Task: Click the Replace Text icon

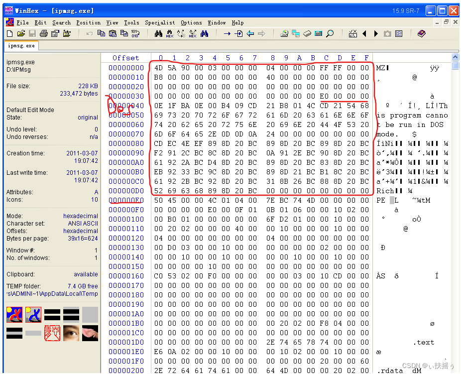Action: (x=181, y=34)
